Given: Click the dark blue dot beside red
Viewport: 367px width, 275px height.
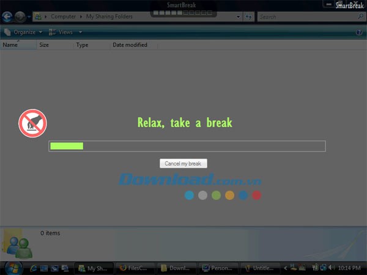Looking at the screenshot, I should [243, 195].
